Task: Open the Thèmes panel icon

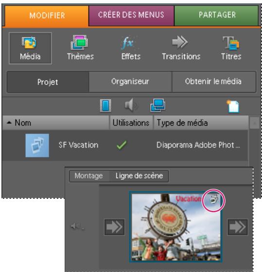Action: (x=80, y=48)
